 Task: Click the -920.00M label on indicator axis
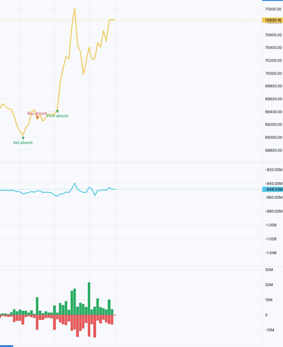(273, 170)
